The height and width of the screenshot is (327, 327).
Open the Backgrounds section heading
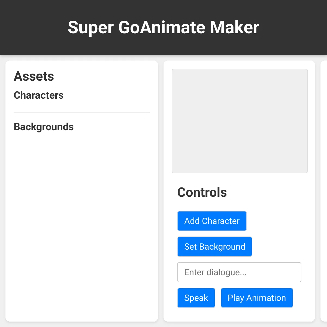click(44, 127)
